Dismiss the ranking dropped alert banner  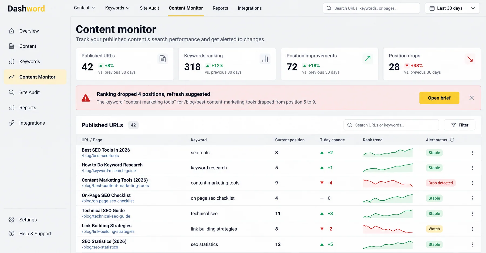[471, 98]
